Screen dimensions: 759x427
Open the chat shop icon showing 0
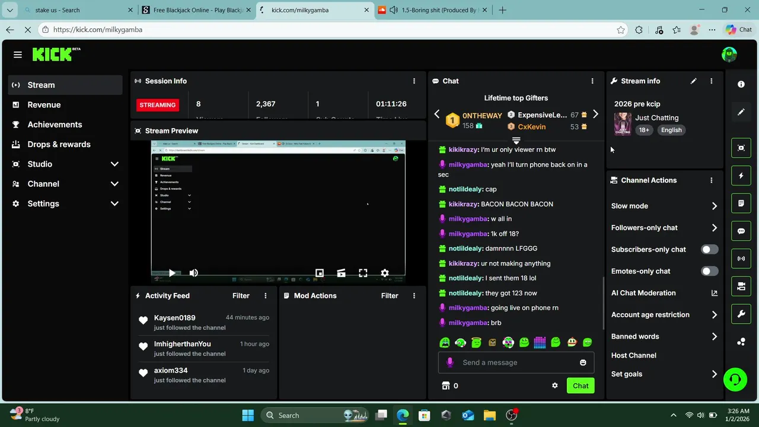click(450, 385)
